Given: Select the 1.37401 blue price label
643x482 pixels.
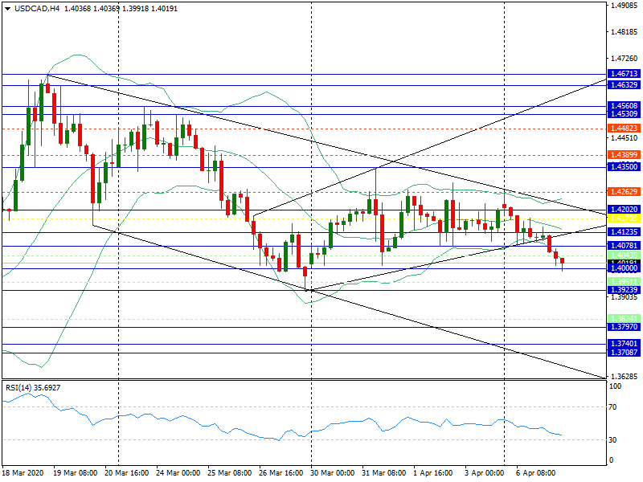Looking at the screenshot, I should (624, 344).
